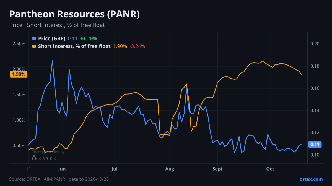The image size is (332, 186).
Task: Click the 0.16 right axis label
Action: point(315,88)
